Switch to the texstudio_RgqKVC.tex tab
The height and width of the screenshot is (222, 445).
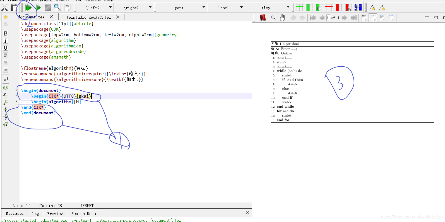[89, 17]
